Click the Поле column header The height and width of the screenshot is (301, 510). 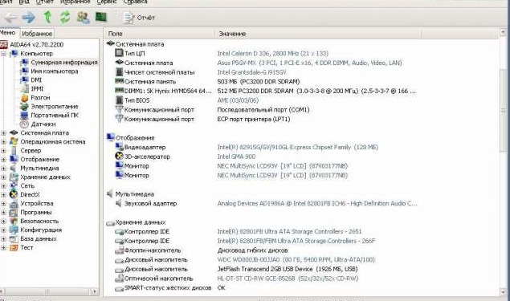tap(159, 34)
